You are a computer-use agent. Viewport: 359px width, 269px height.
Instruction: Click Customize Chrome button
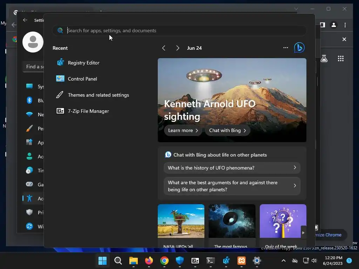332,235
